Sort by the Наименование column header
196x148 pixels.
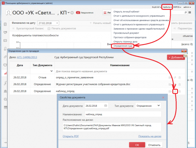(120, 65)
